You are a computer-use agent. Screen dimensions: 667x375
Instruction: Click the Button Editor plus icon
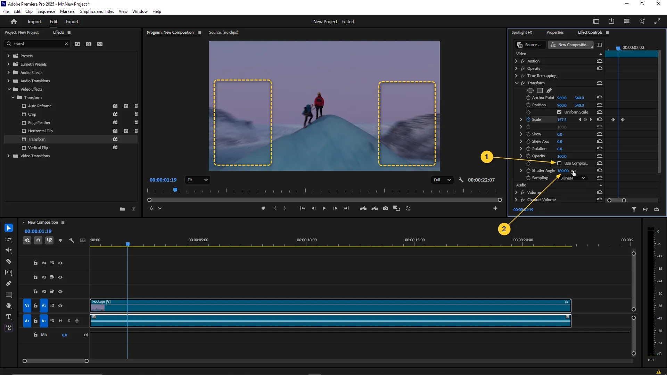click(495, 208)
